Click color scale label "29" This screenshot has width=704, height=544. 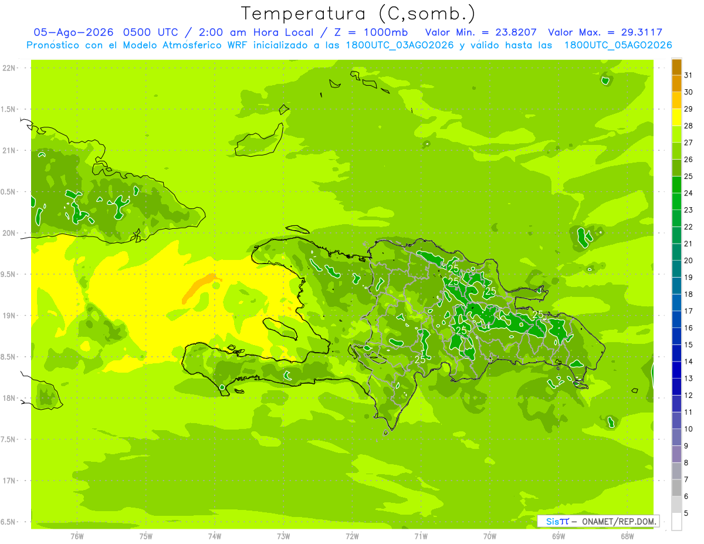[x=689, y=109]
